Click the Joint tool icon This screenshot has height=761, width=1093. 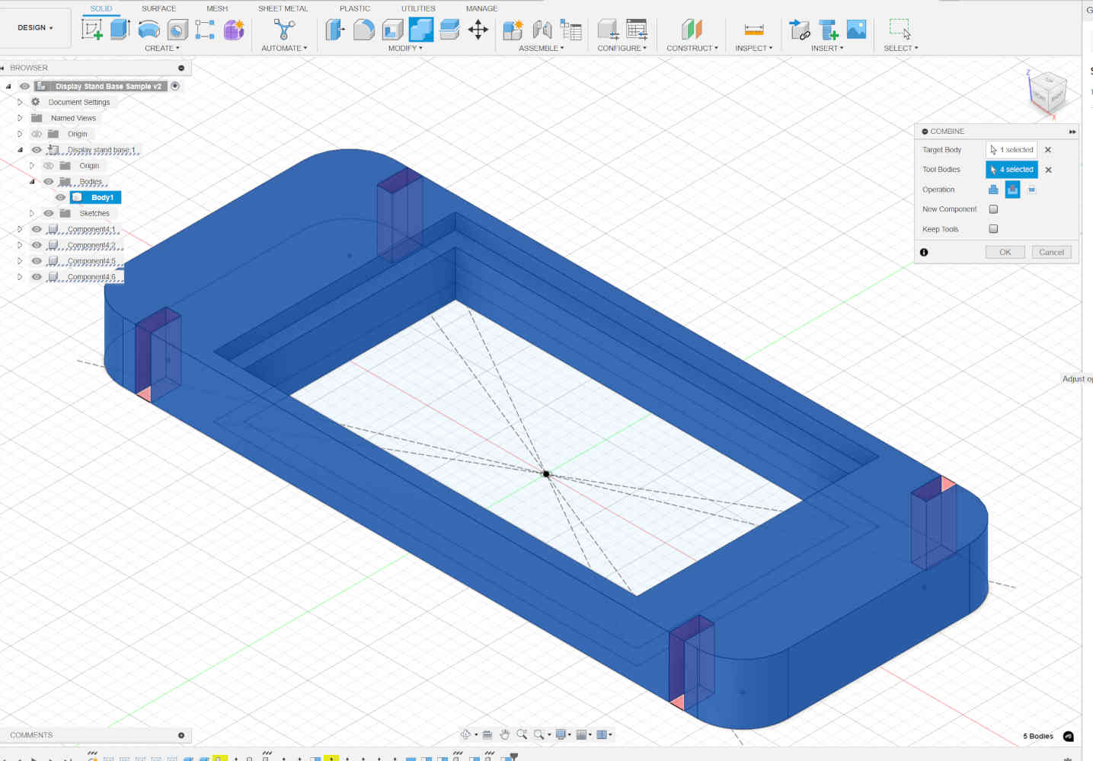point(542,30)
